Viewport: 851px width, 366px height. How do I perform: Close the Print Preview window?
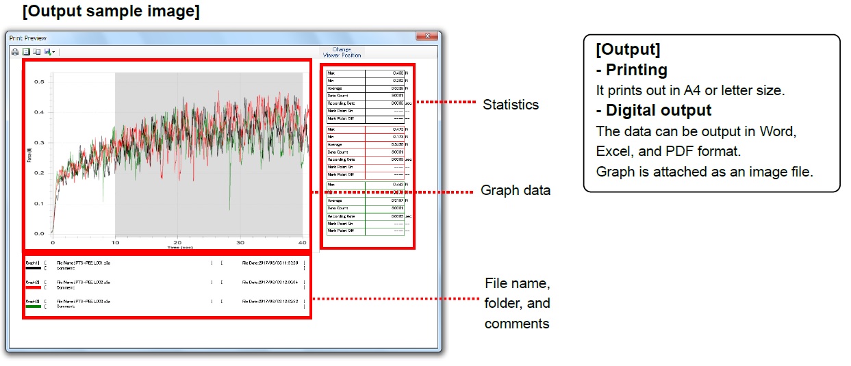[x=428, y=37]
